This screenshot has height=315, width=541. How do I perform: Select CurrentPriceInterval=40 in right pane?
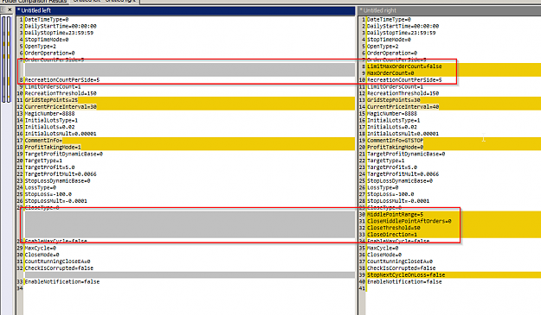point(403,107)
